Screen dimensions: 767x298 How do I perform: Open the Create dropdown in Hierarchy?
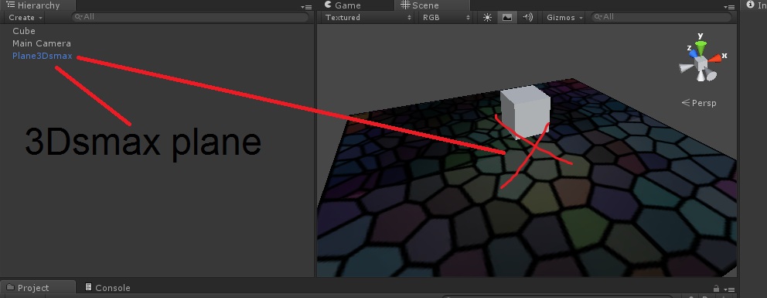click(x=26, y=17)
